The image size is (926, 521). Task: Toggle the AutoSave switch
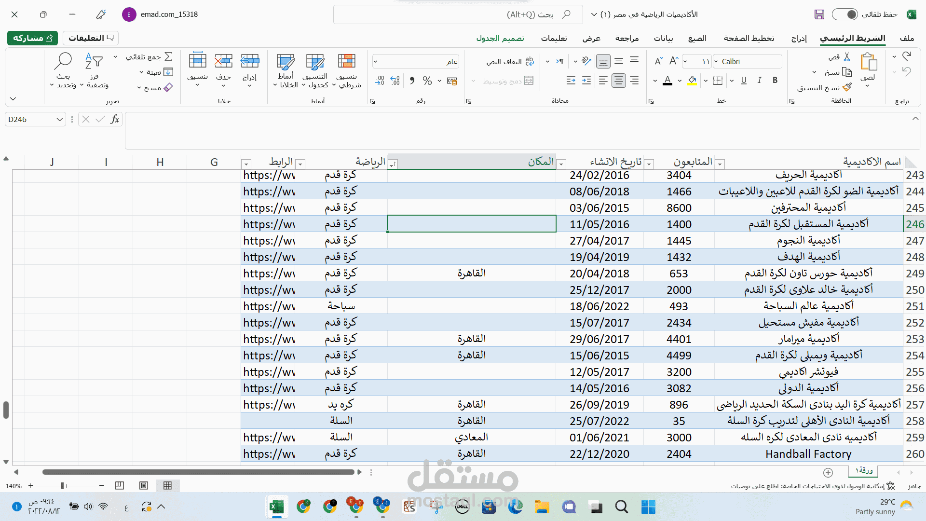click(845, 14)
